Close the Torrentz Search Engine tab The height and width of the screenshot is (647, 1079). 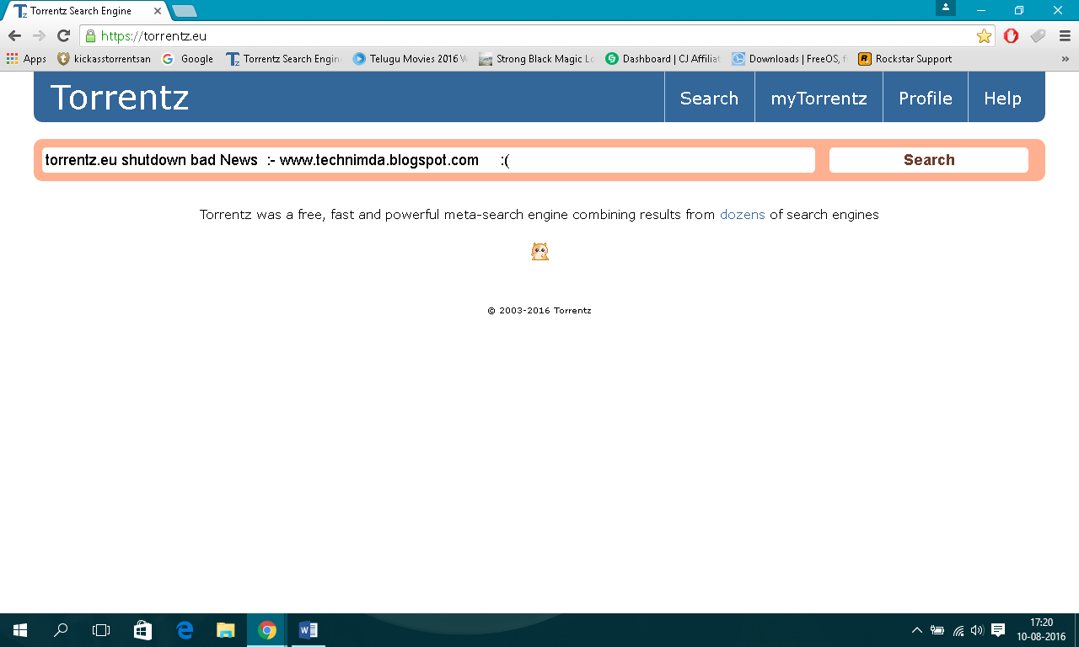[158, 11]
